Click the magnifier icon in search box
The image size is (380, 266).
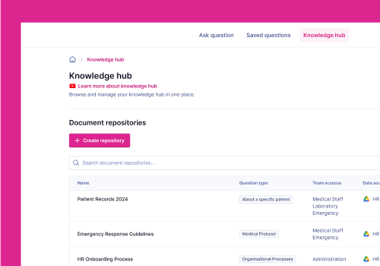tap(76, 163)
